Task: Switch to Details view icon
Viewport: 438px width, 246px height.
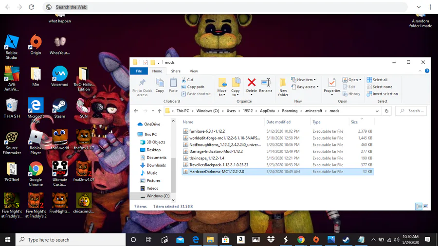Action: [419, 207]
